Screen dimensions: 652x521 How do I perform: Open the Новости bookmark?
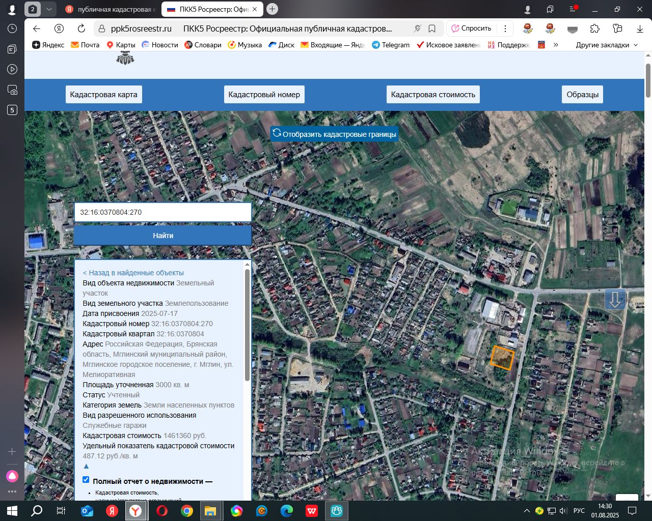160,45
